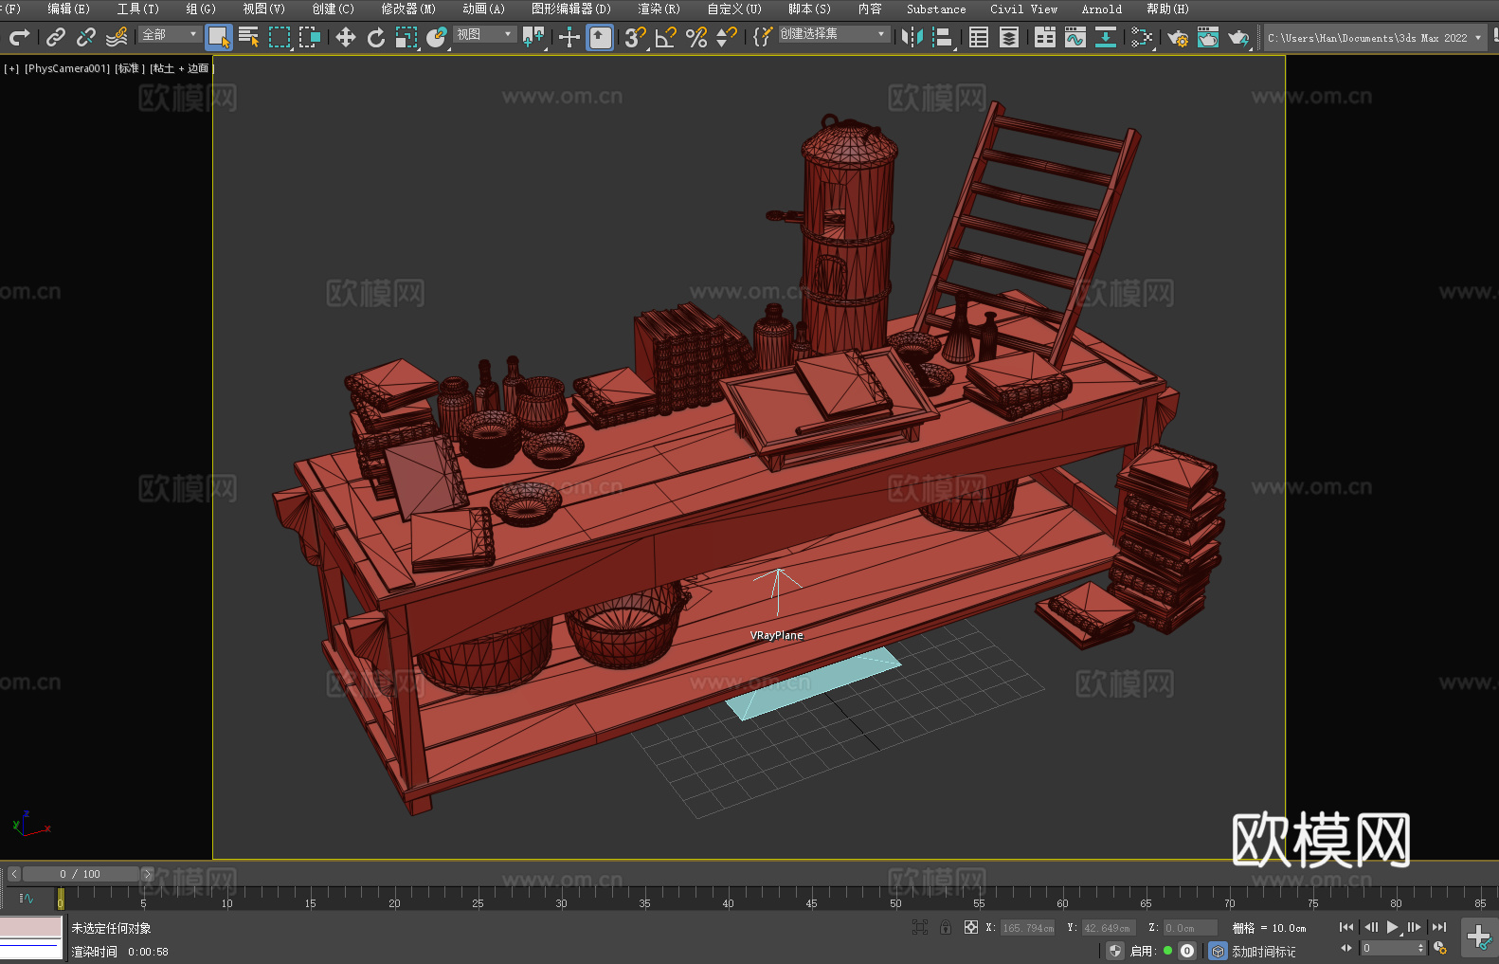Open the 工具(T) menu
The image size is (1499, 964).
(x=137, y=9)
